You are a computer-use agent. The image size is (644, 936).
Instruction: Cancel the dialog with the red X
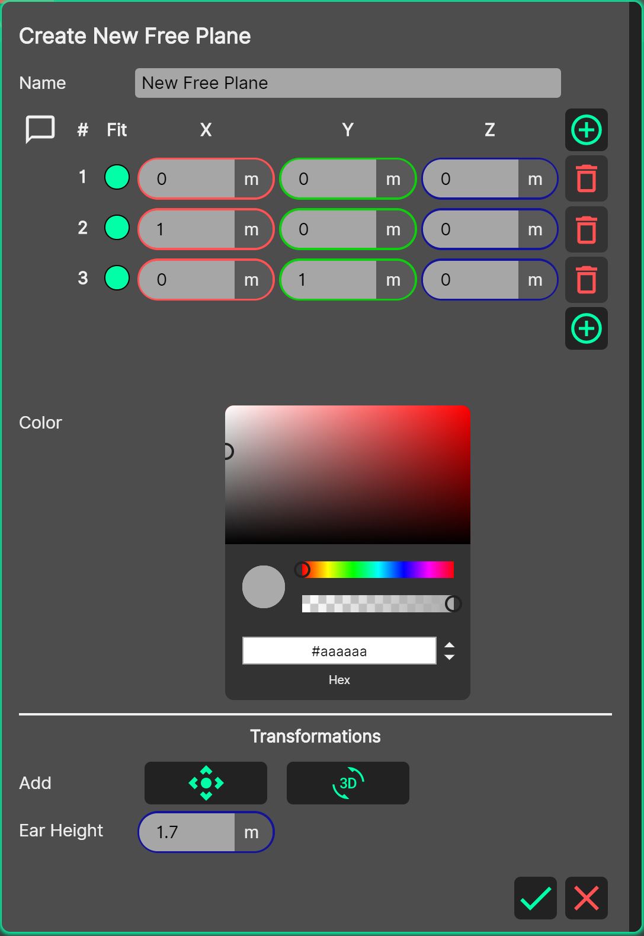coord(587,898)
